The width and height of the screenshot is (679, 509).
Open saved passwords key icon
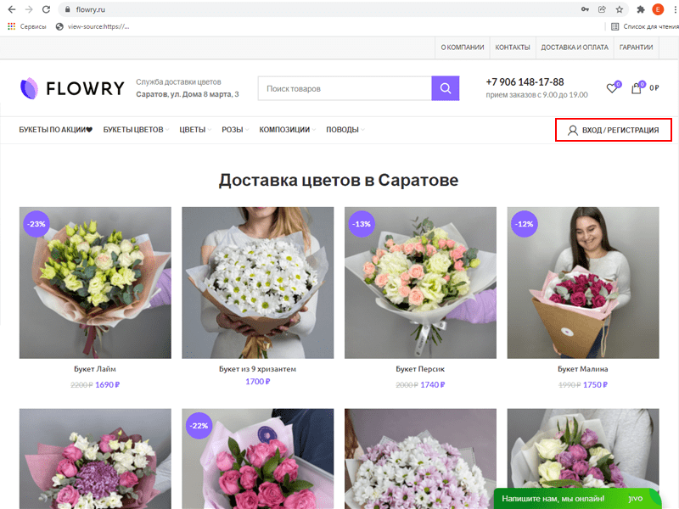(x=585, y=9)
